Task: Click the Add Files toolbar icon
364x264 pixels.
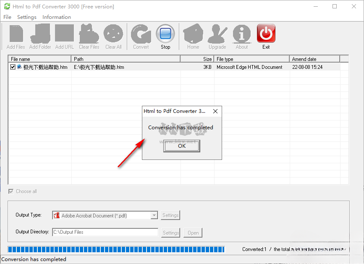Action: (16, 34)
